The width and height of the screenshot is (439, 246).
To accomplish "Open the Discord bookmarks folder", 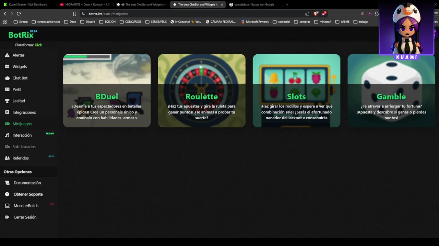I will 87,22.
